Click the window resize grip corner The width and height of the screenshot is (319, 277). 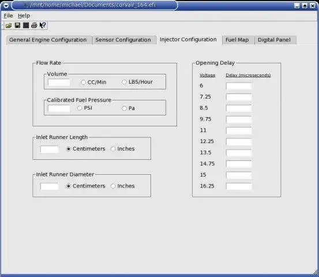point(316,272)
